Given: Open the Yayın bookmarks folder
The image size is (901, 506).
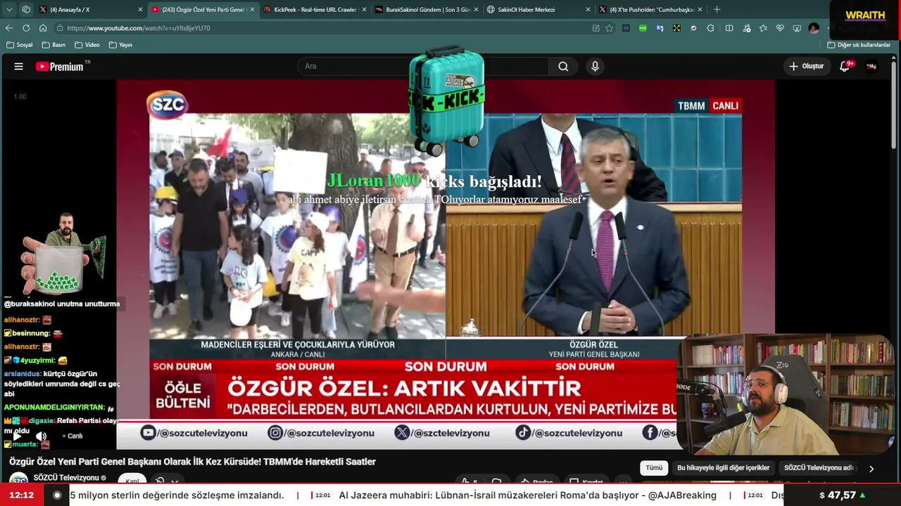Looking at the screenshot, I should click(x=120, y=45).
